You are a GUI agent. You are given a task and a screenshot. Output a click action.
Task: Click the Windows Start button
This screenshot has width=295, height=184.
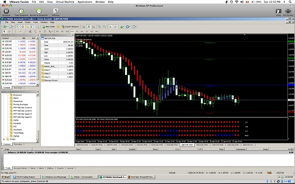pos(6,177)
